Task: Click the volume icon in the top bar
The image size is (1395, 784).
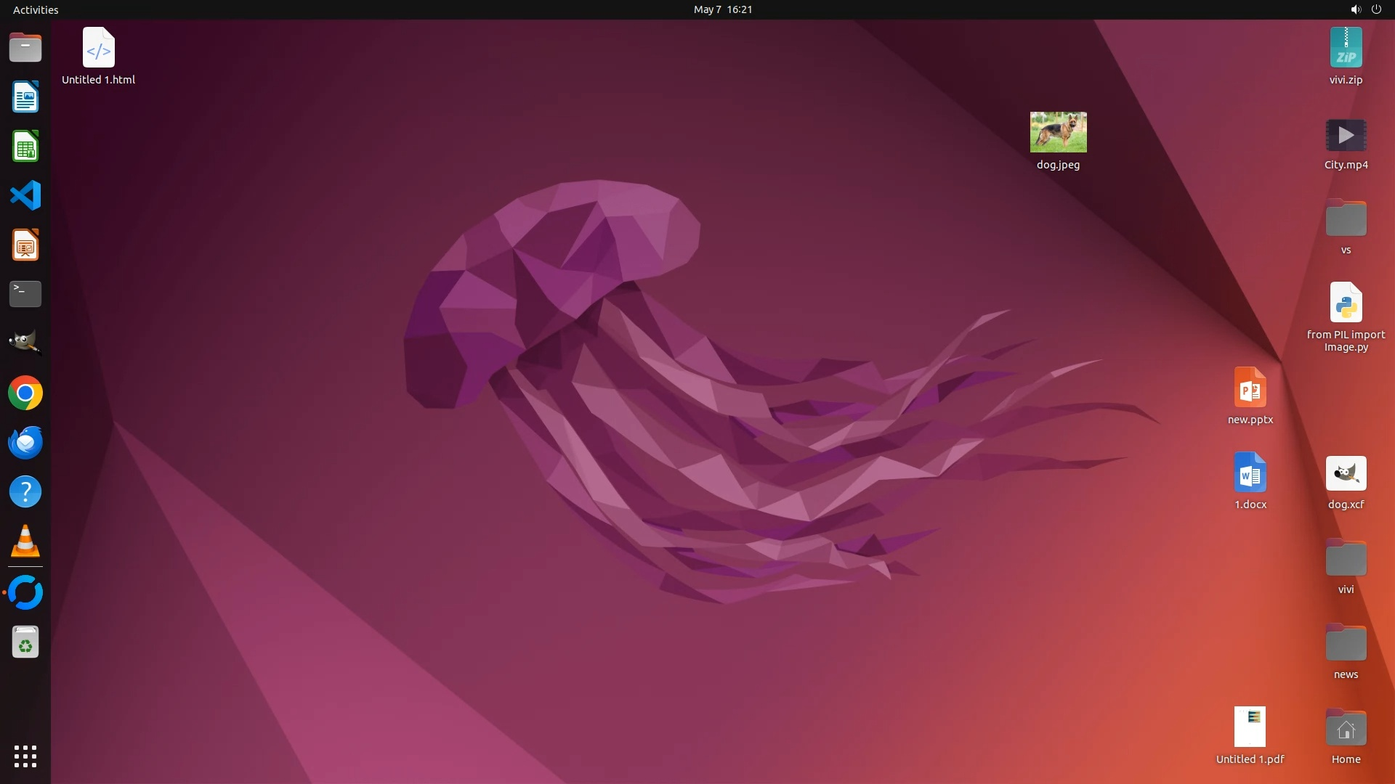Action: 1355,9
